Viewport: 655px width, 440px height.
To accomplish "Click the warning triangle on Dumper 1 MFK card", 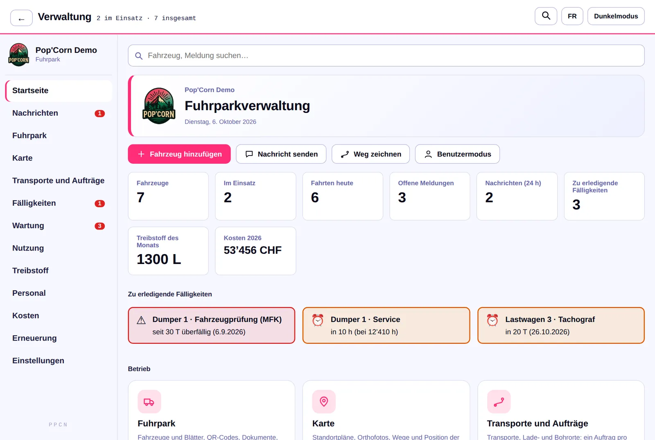I will (x=141, y=320).
